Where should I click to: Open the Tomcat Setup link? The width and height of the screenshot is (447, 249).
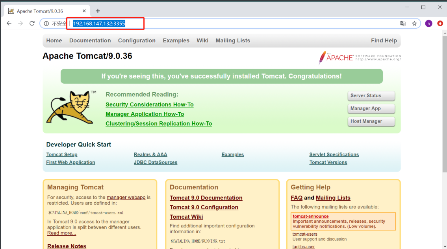coord(62,155)
